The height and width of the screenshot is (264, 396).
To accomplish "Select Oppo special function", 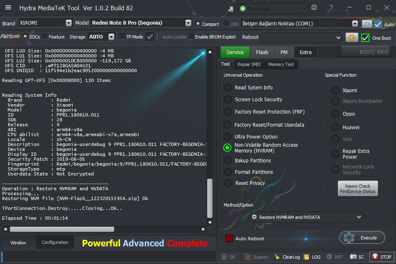I will [335, 114].
